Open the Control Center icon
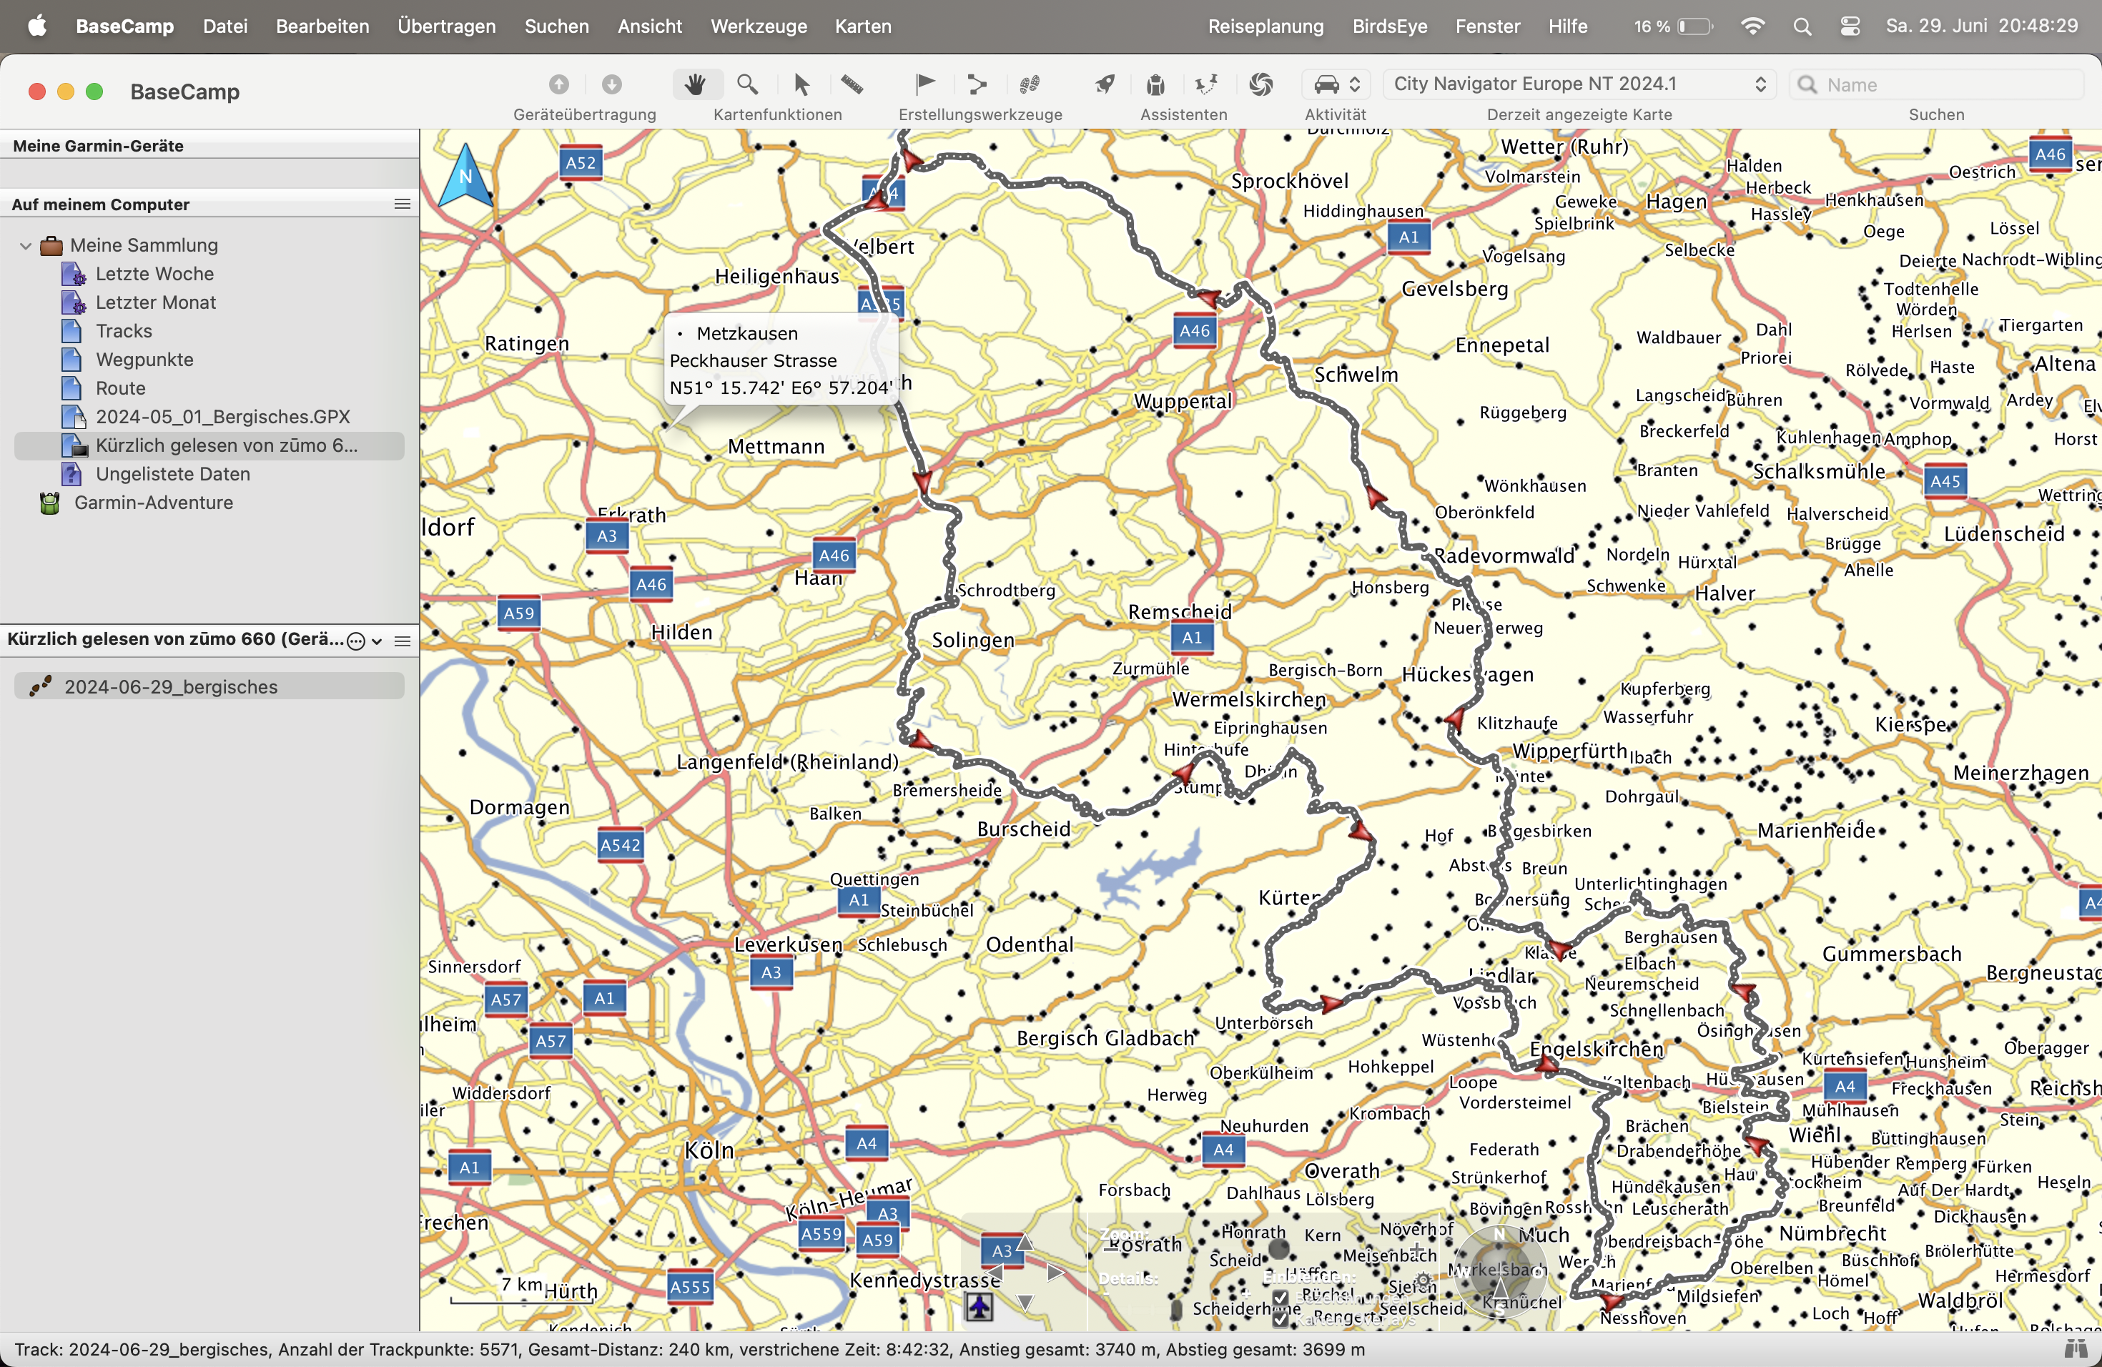This screenshot has height=1367, width=2102. click(1850, 26)
